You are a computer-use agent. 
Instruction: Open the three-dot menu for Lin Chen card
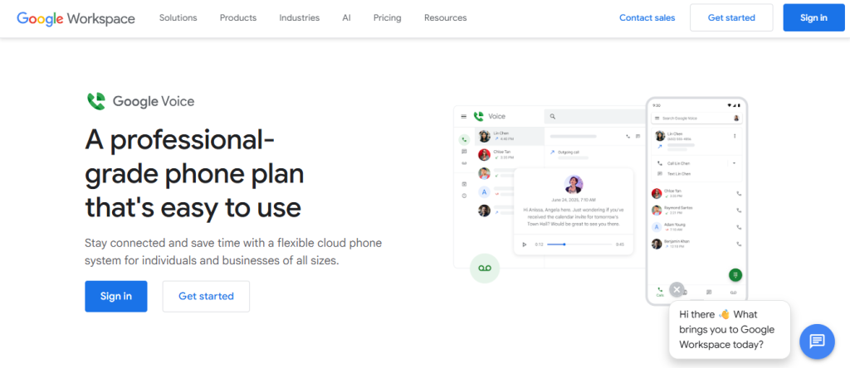pyautogui.click(x=735, y=136)
